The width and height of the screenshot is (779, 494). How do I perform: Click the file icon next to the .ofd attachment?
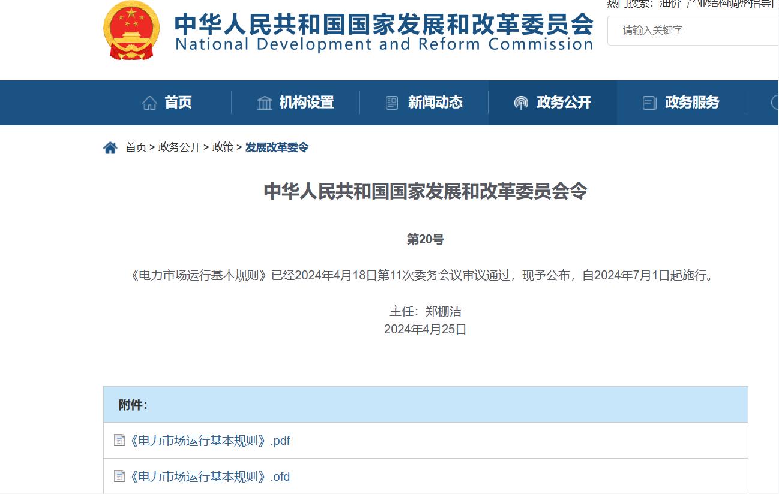tap(119, 477)
